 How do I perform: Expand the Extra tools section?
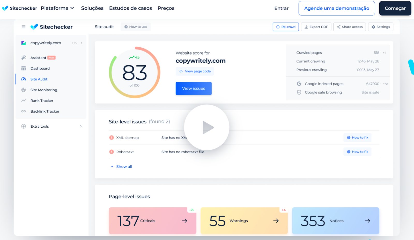pyautogui.click(x=39, y=126)
